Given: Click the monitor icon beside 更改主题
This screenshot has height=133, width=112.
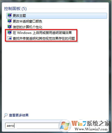Looking at the screenshot, I should point(10,16).
